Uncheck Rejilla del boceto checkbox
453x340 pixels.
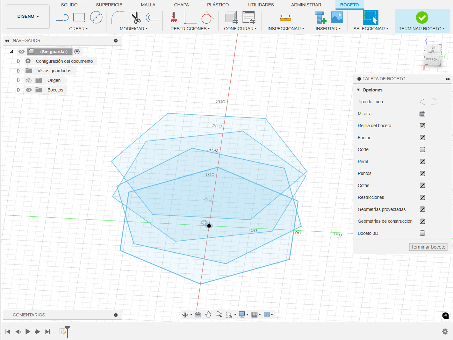[x=422, y=126]
